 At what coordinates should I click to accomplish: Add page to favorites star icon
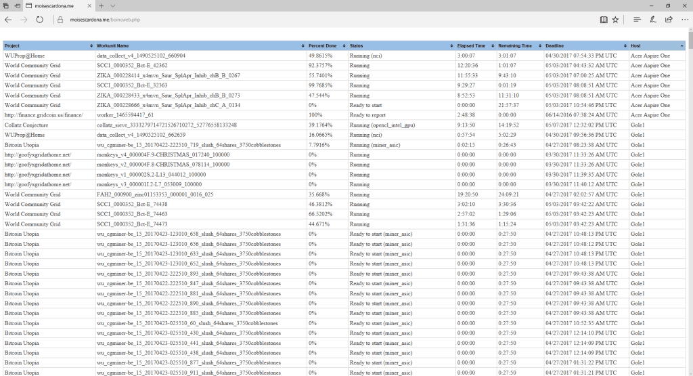(x=615, y=20)
